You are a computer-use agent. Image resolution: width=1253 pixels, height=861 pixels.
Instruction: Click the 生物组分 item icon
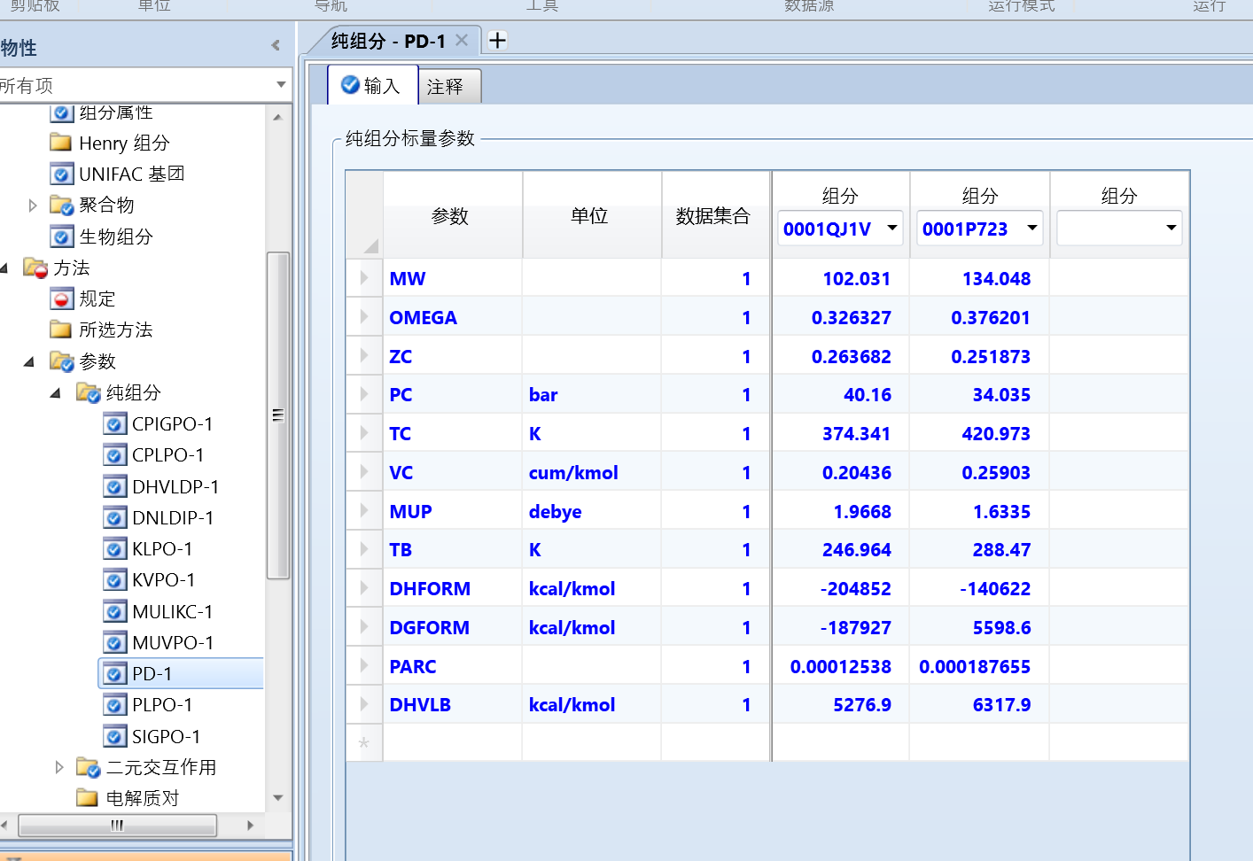(61, 237)
